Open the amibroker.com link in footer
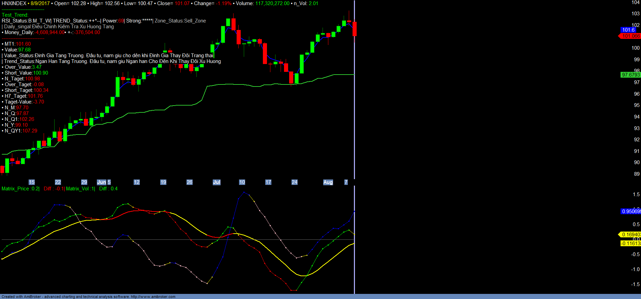This screenshot has width=641, height=299. 153,297
